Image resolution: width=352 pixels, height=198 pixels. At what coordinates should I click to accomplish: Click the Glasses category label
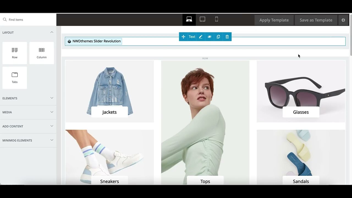(301, 112)
